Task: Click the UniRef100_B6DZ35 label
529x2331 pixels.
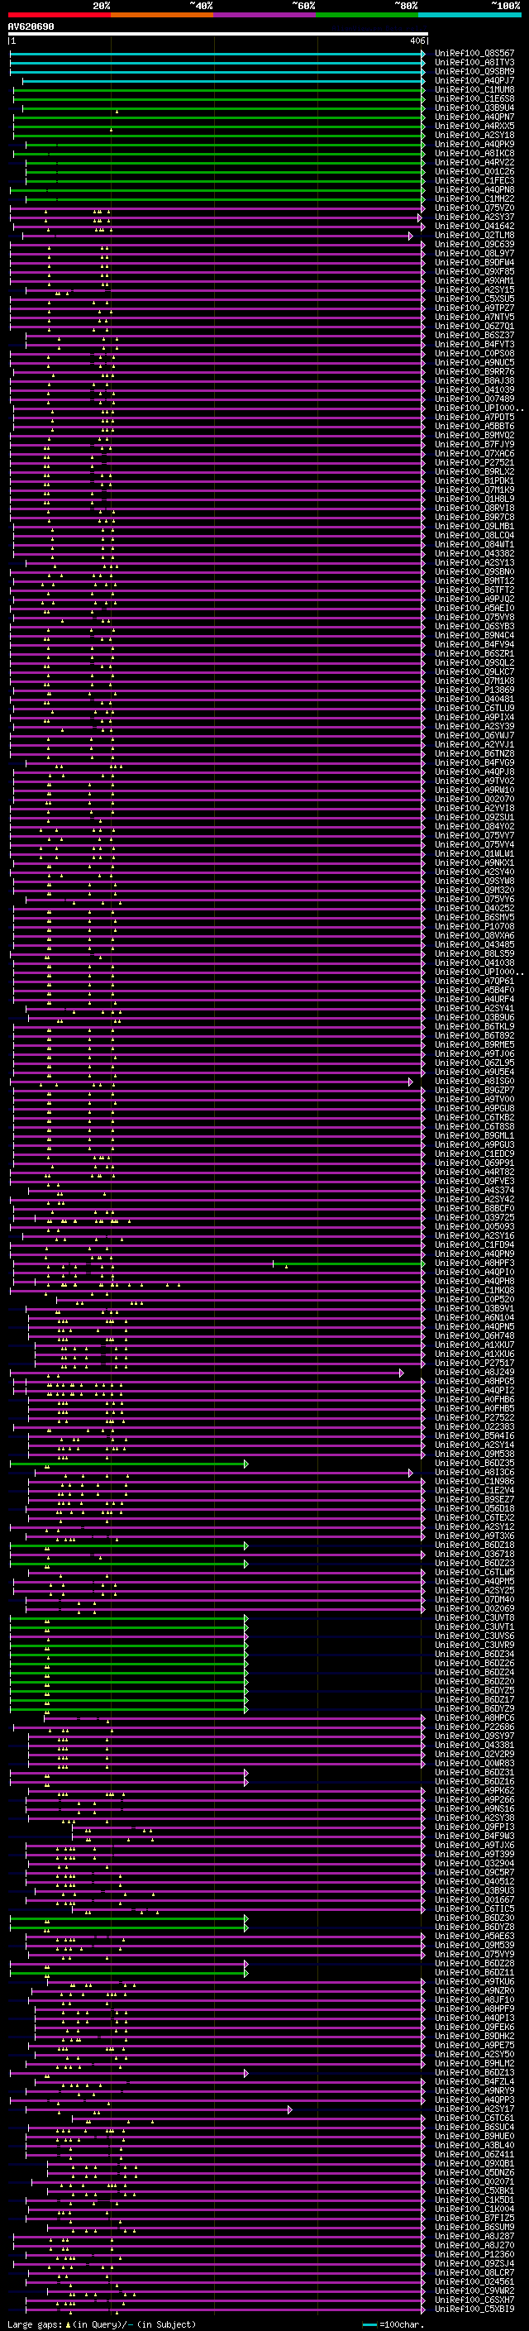Action: click(x=474, y=1464)
